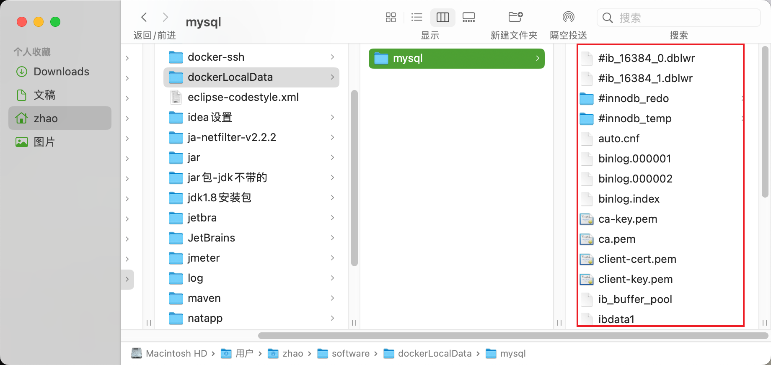Viewport: 771px width, 365px height.
Task: Click the right column vertical scrollbar
Action: tap(765, 121)
